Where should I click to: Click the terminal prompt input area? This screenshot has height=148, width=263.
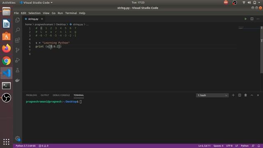pos(81,102)
